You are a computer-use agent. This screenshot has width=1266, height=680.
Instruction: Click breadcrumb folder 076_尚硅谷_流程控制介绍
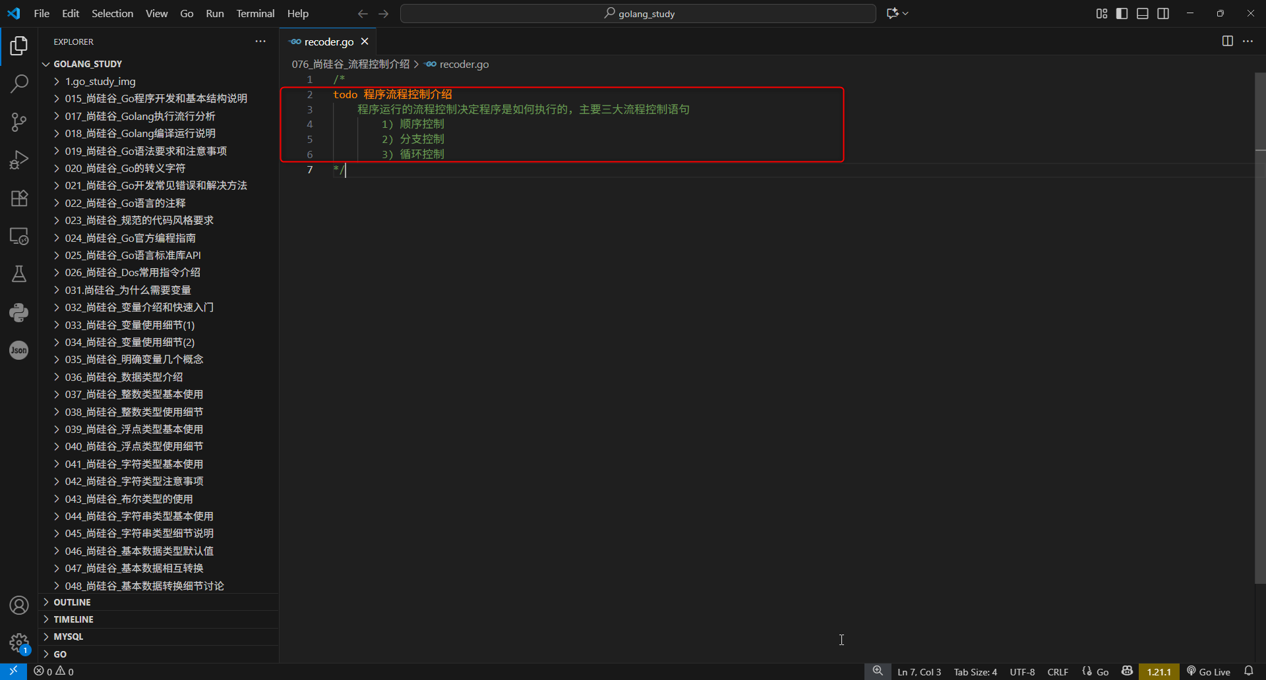[x=351, y=64]
